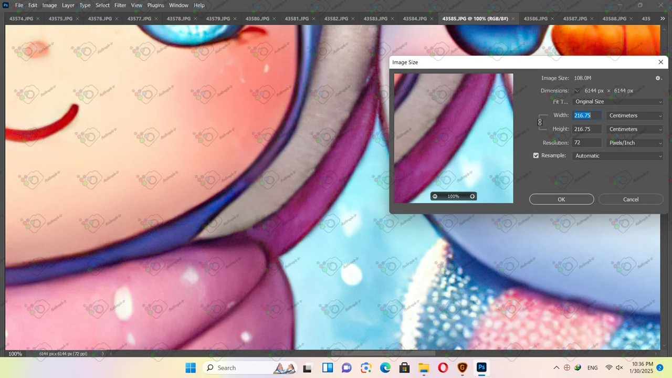Image resolution: width=672 pixels, height=378 pixels.
Task: Uncheck the Resample checkbox
Action: pos(536,156)
